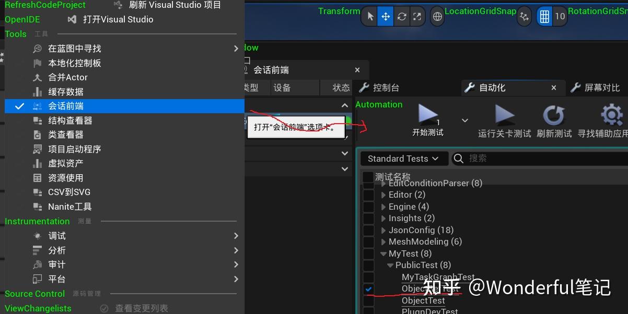Open the grid snap value 10
This screenshot has height=314, width=628.
(x=560, y=17)
